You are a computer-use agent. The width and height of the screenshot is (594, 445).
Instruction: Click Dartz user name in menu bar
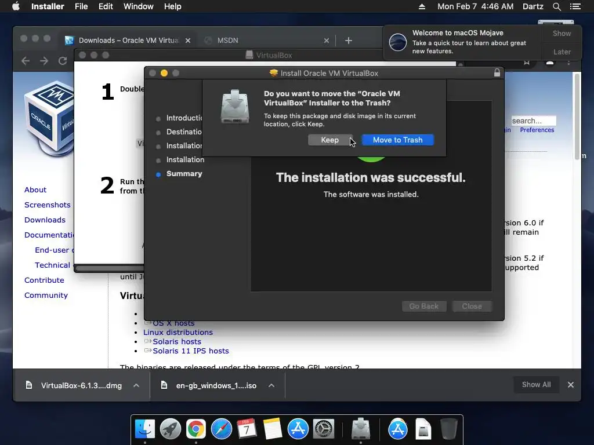point(533,6)
